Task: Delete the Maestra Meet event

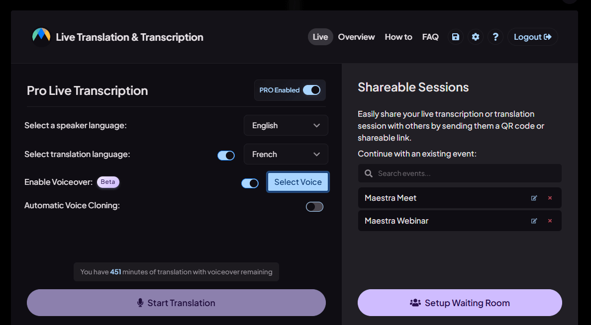Action: 550,198
